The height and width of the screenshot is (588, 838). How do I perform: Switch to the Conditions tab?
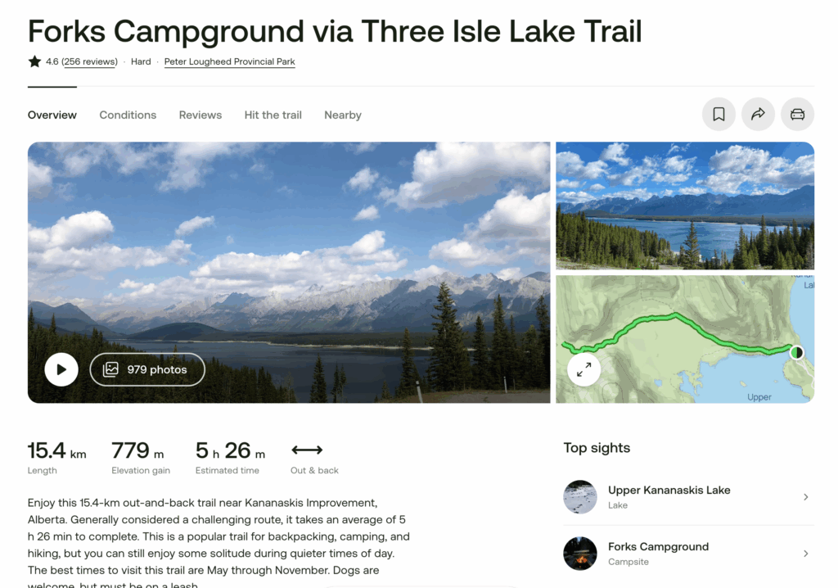128,115
